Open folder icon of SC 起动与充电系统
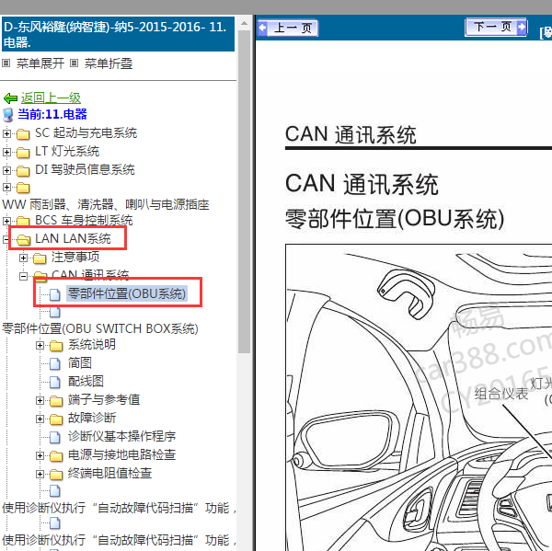Viewport: 552px width, 551px height. (x=23, y=133)
